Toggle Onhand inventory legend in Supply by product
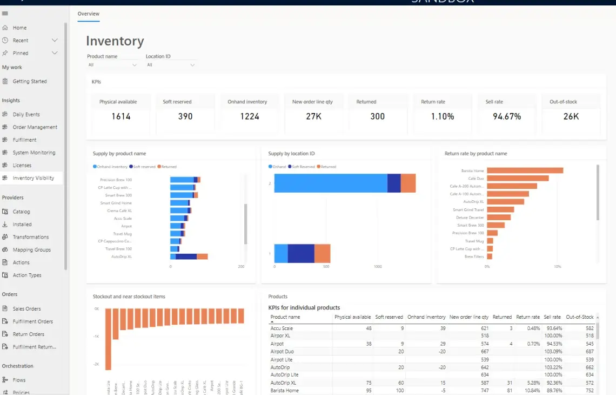616x395 pixels. [110, 167]
